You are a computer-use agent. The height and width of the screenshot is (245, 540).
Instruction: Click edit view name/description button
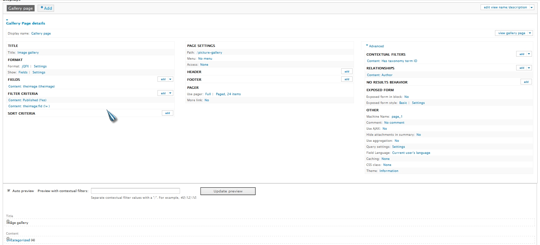point(505,7)
